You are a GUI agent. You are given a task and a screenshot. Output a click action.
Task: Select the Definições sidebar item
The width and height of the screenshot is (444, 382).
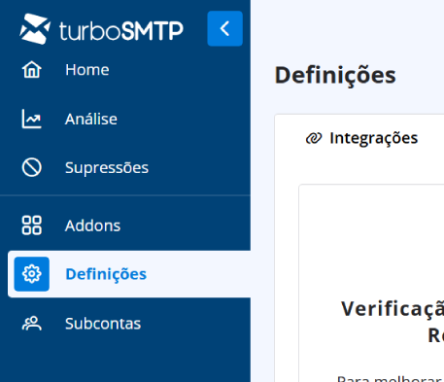pos(129,274)
